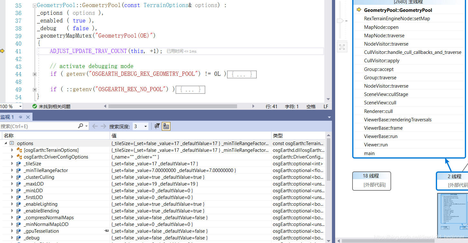Go to next search result arrow
Image resolution: width=468 pixels, height=243 pixels.
(x=103, y=126)
